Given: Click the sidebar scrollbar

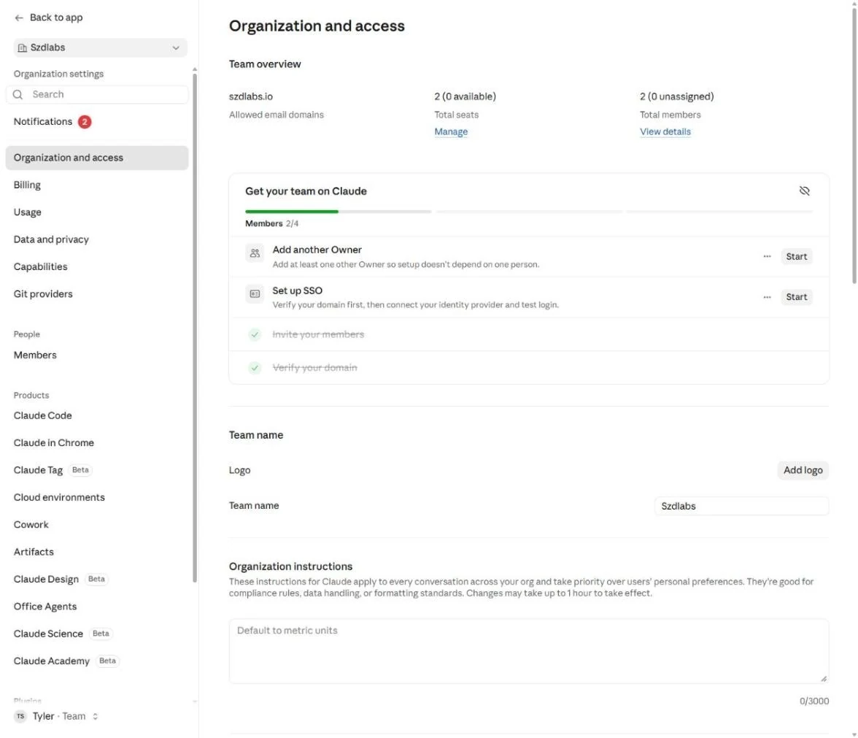Looking at the screenshot, I should [x=195, y=328].
